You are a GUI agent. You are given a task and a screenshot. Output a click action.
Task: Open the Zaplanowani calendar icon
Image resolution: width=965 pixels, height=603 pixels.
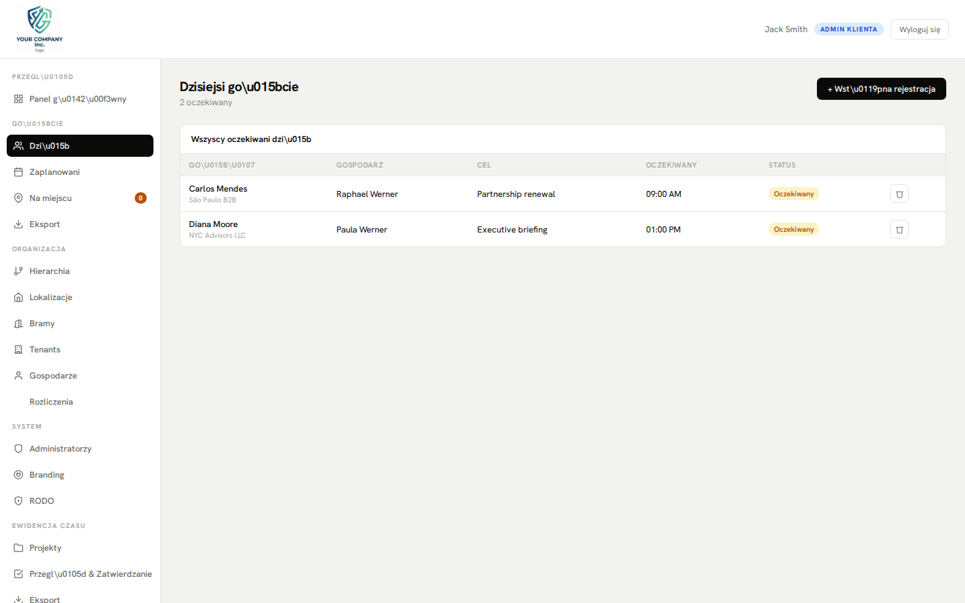point(18,172)
